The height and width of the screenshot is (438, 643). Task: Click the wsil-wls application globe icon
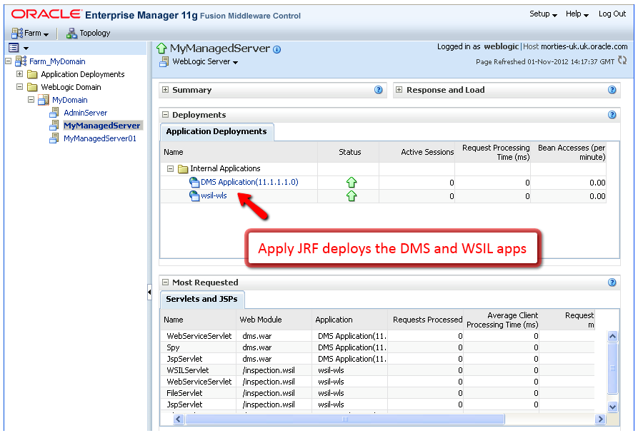[194, 196]
